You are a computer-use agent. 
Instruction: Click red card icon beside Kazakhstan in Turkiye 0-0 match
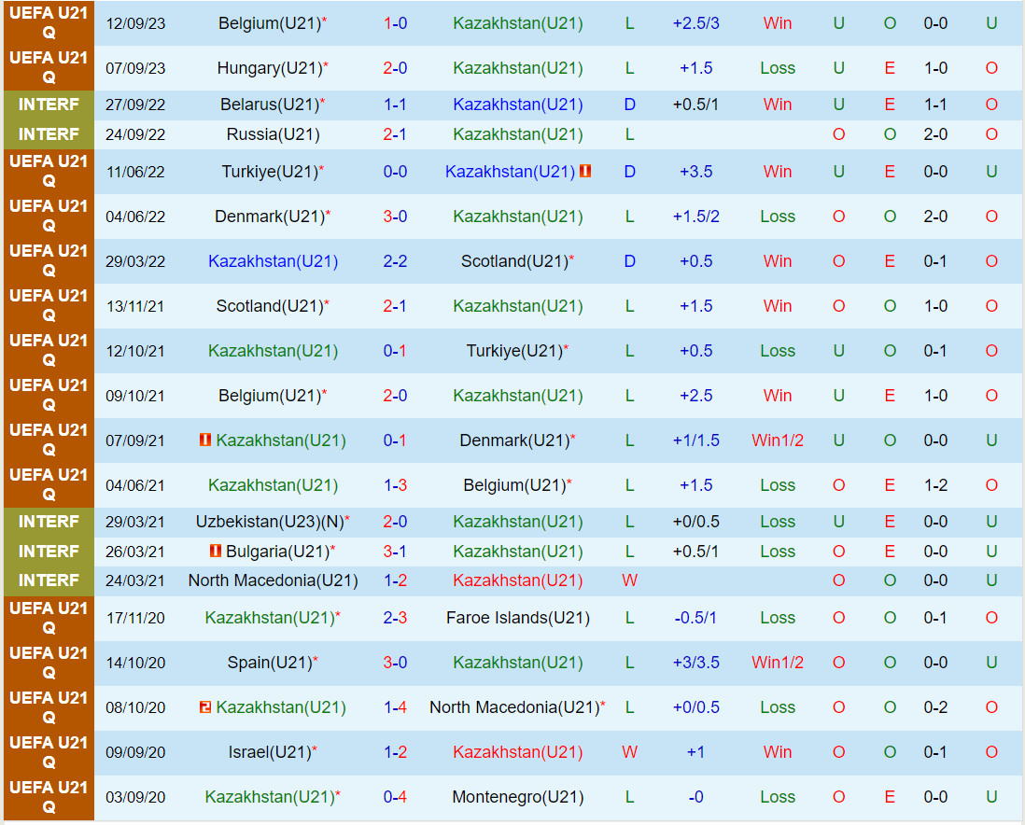(x=585, y=172)
